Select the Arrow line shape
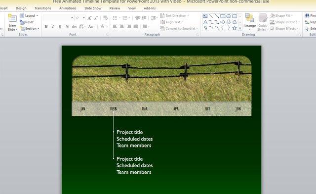316x194 pixels. [x=217, y=16]
